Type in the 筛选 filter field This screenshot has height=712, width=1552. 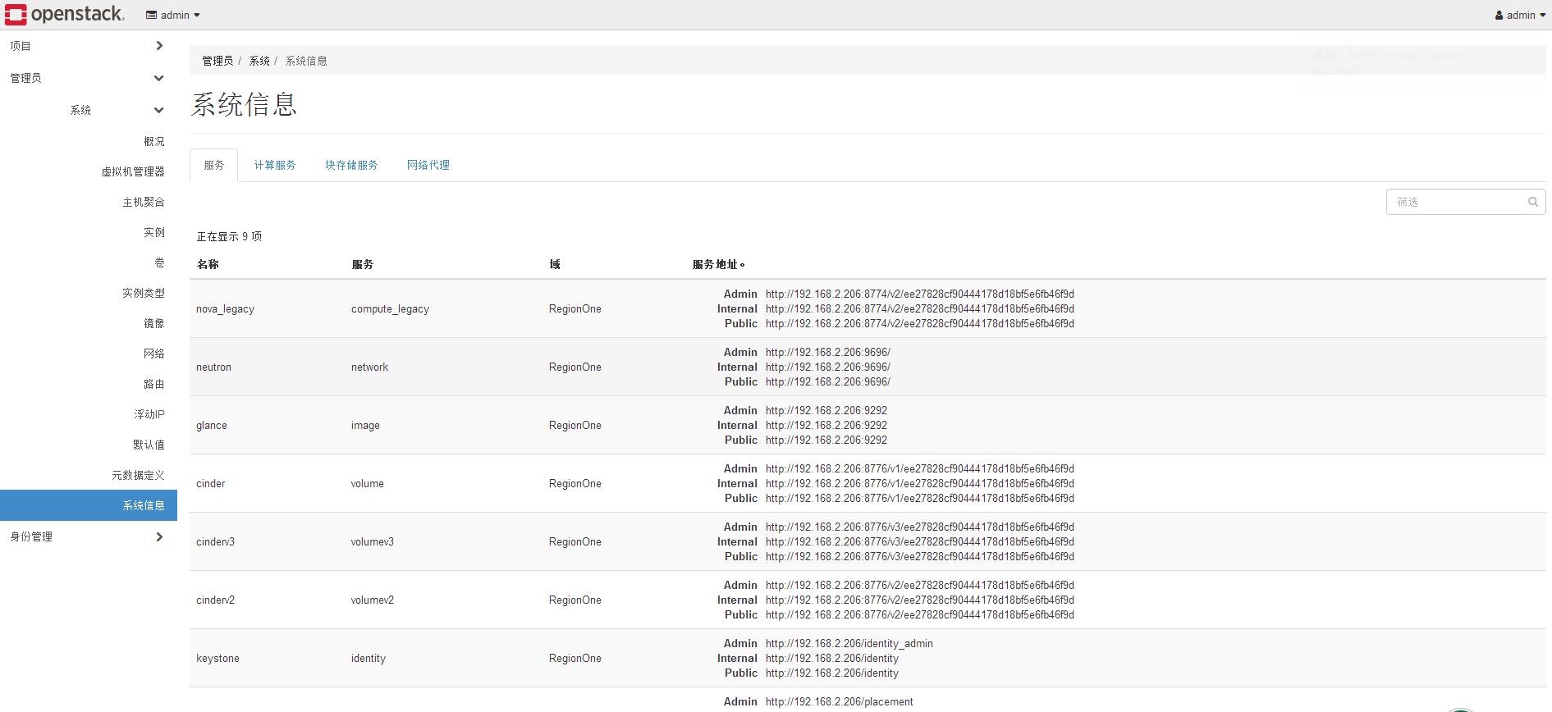pyautogui.click(x=1455, y=202)
